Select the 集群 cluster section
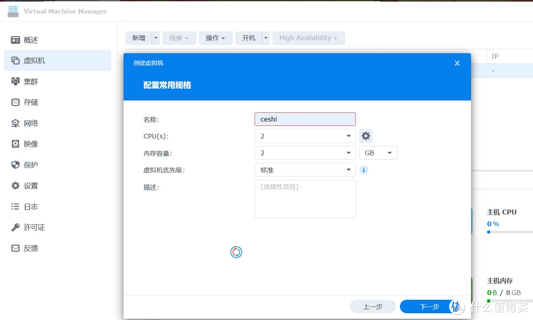 coord(31,81)
